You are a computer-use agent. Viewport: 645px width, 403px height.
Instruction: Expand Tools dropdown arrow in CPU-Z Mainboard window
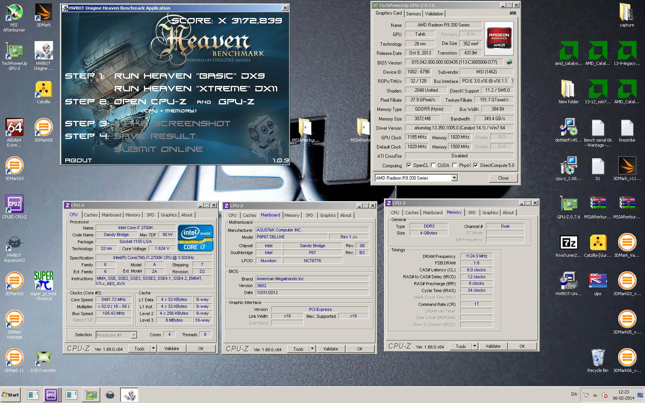(312, 349)
